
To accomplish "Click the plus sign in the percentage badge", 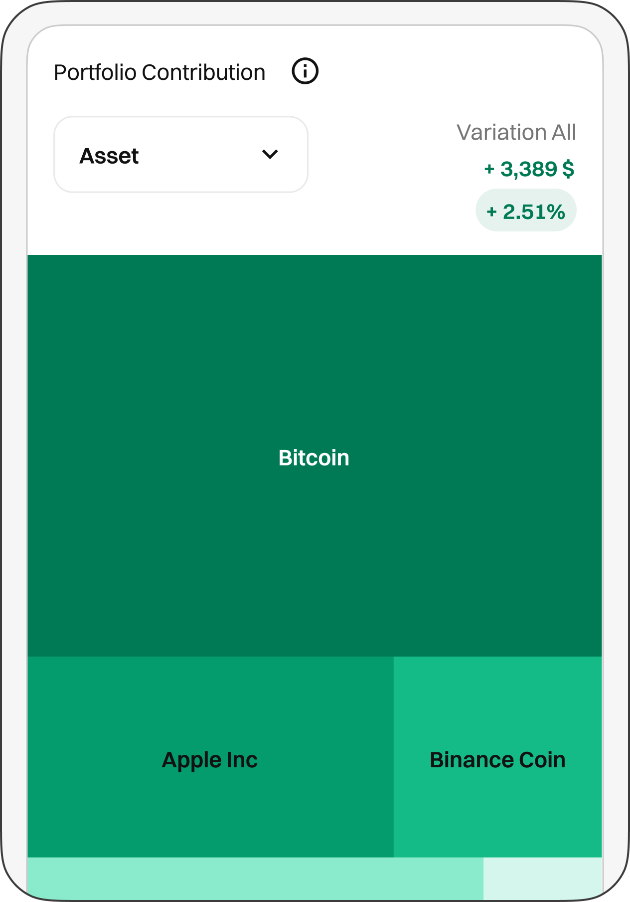I will [x=491, y=212].
